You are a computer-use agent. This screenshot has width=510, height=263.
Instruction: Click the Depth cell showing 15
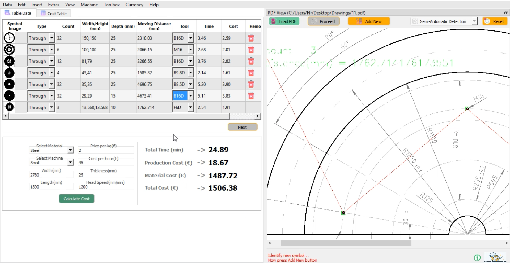[123, 96]
